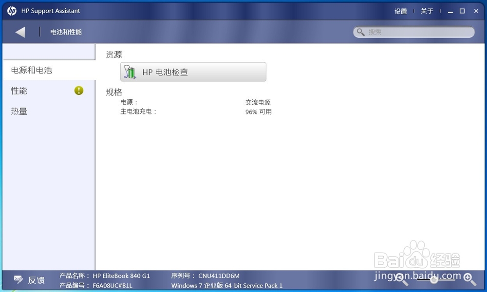Viewport: 487px width, 292px height.
Task: Click the 电池和性能 breadcrumb title
Action: pyautogui.click(x=66, y=32)
